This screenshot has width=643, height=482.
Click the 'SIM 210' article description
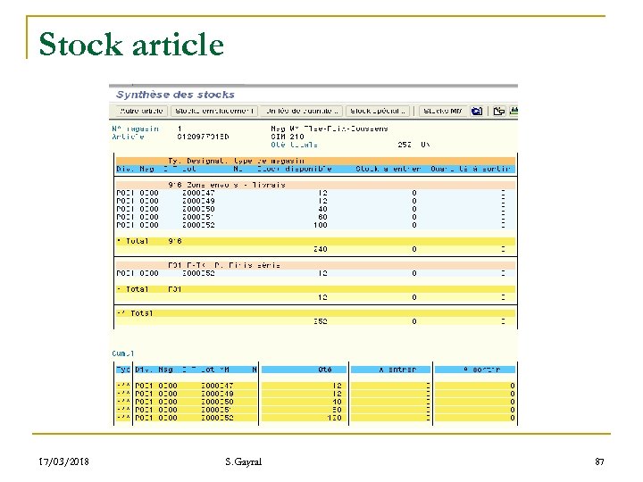pos(287,137)
